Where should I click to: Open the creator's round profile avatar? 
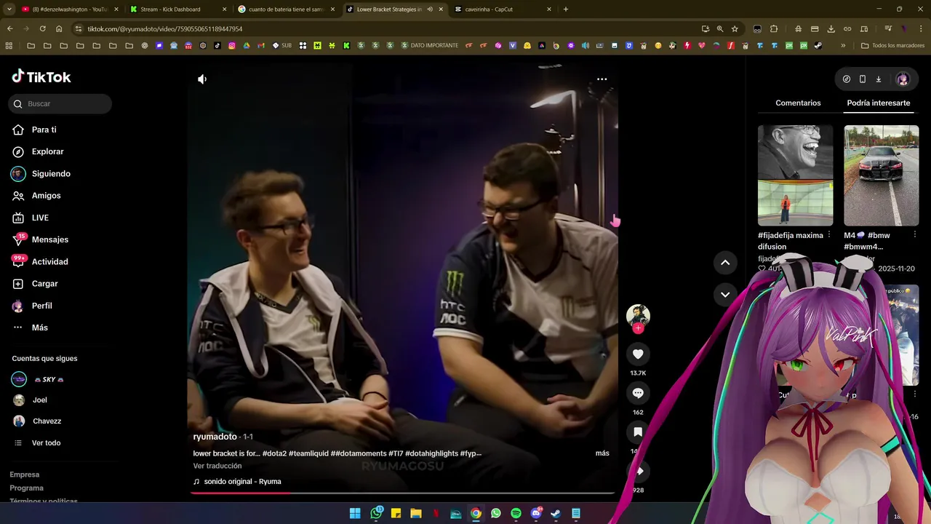[x=638, y=315]
